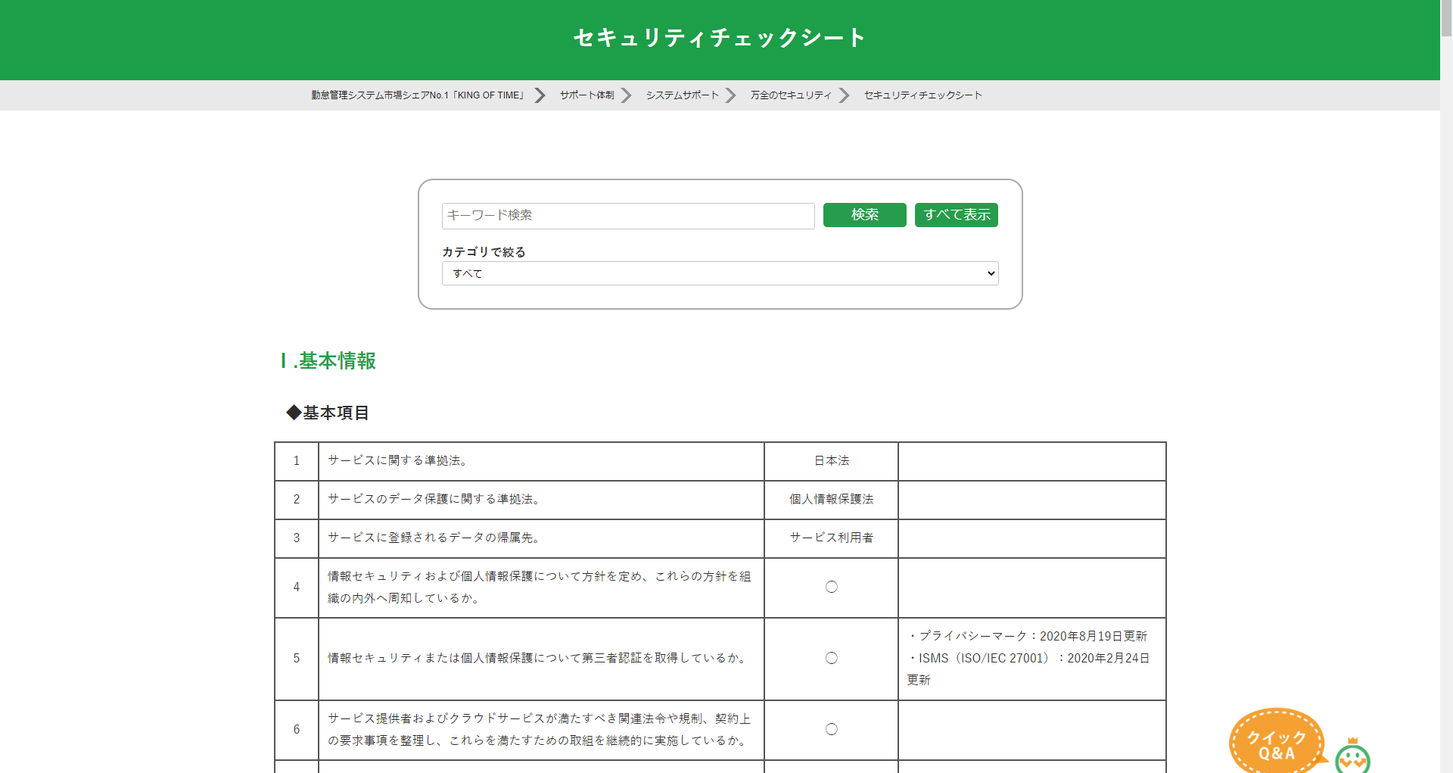
Task: Click the カテゴリで絞る label
Action: click(x=484, y=252)
